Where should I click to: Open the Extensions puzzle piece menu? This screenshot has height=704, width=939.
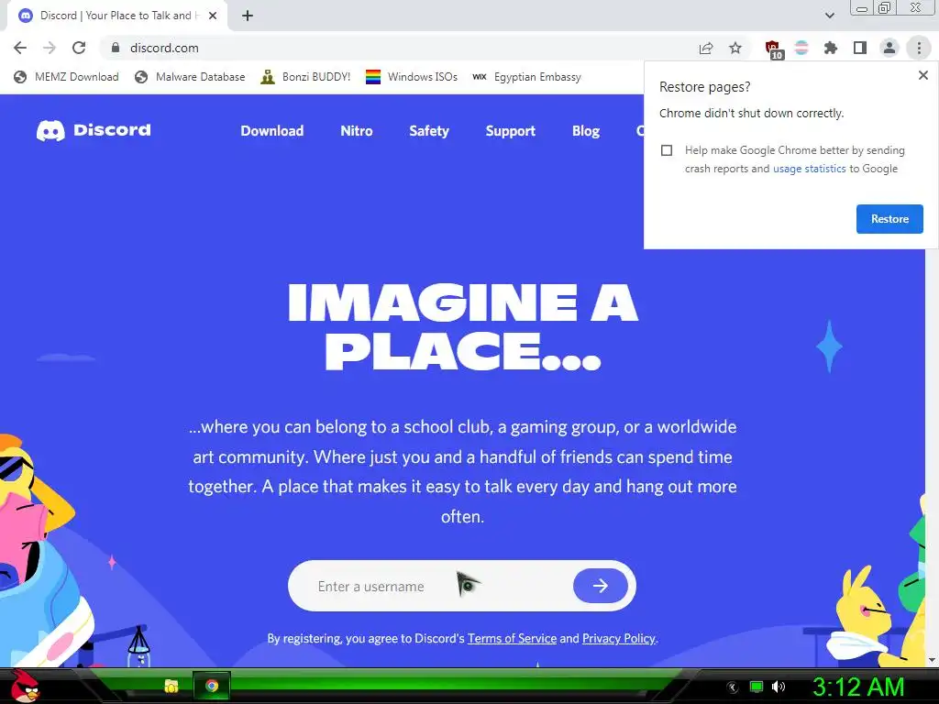[x=831, y=48]
